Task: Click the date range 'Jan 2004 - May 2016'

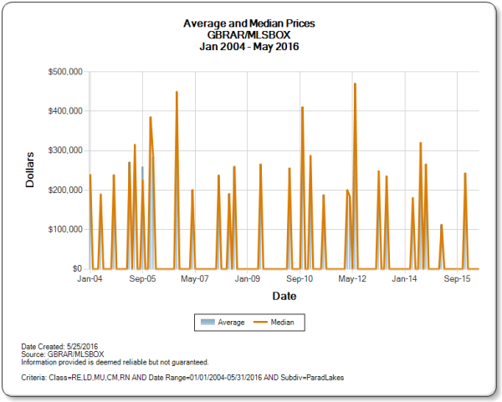Action: (x=249, y=47)
